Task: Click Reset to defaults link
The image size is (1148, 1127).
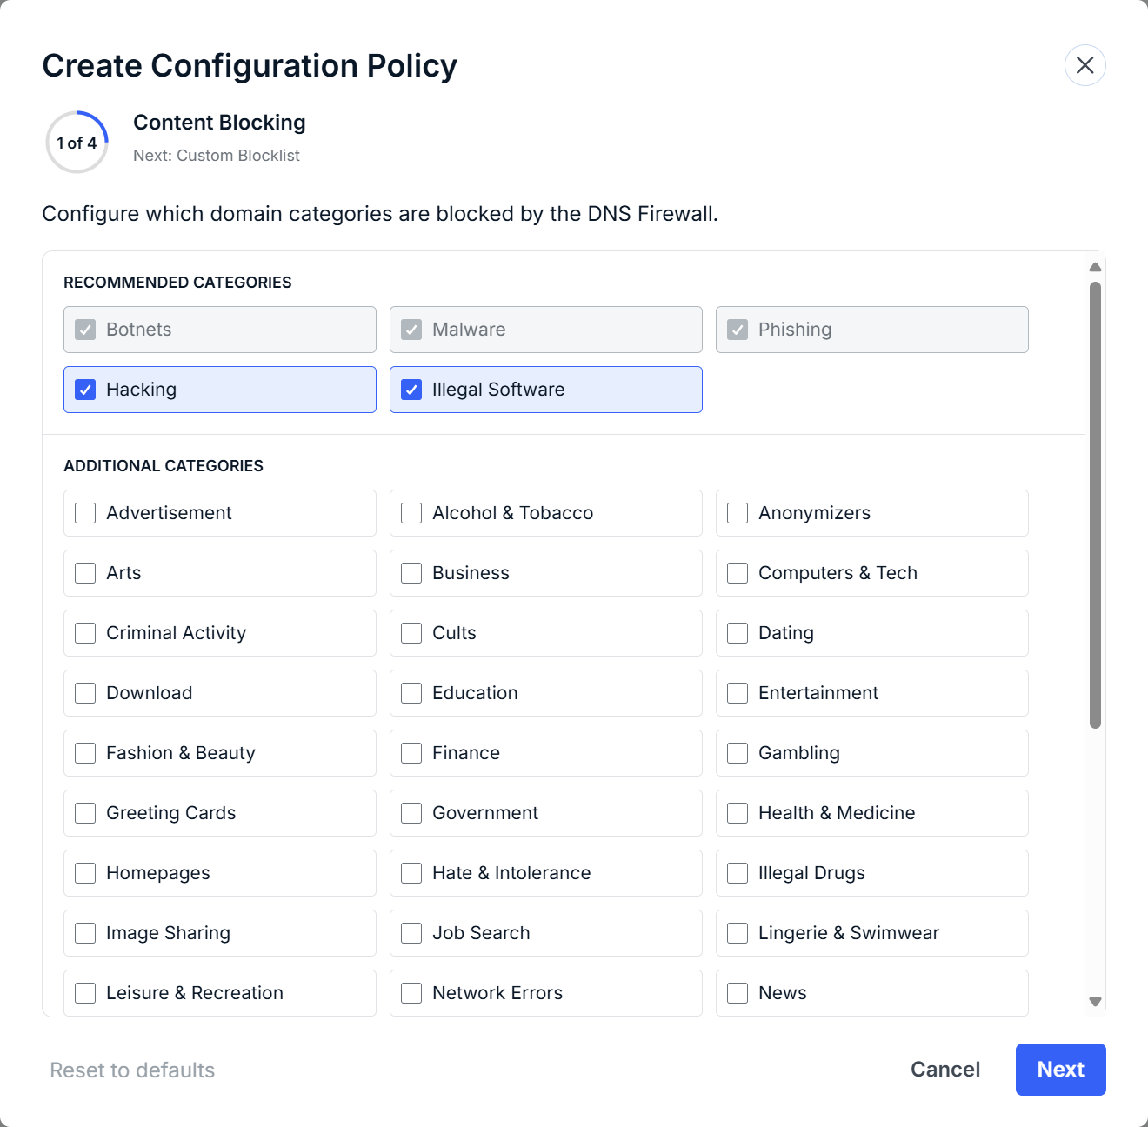Action: click(x=132, y=1070)
